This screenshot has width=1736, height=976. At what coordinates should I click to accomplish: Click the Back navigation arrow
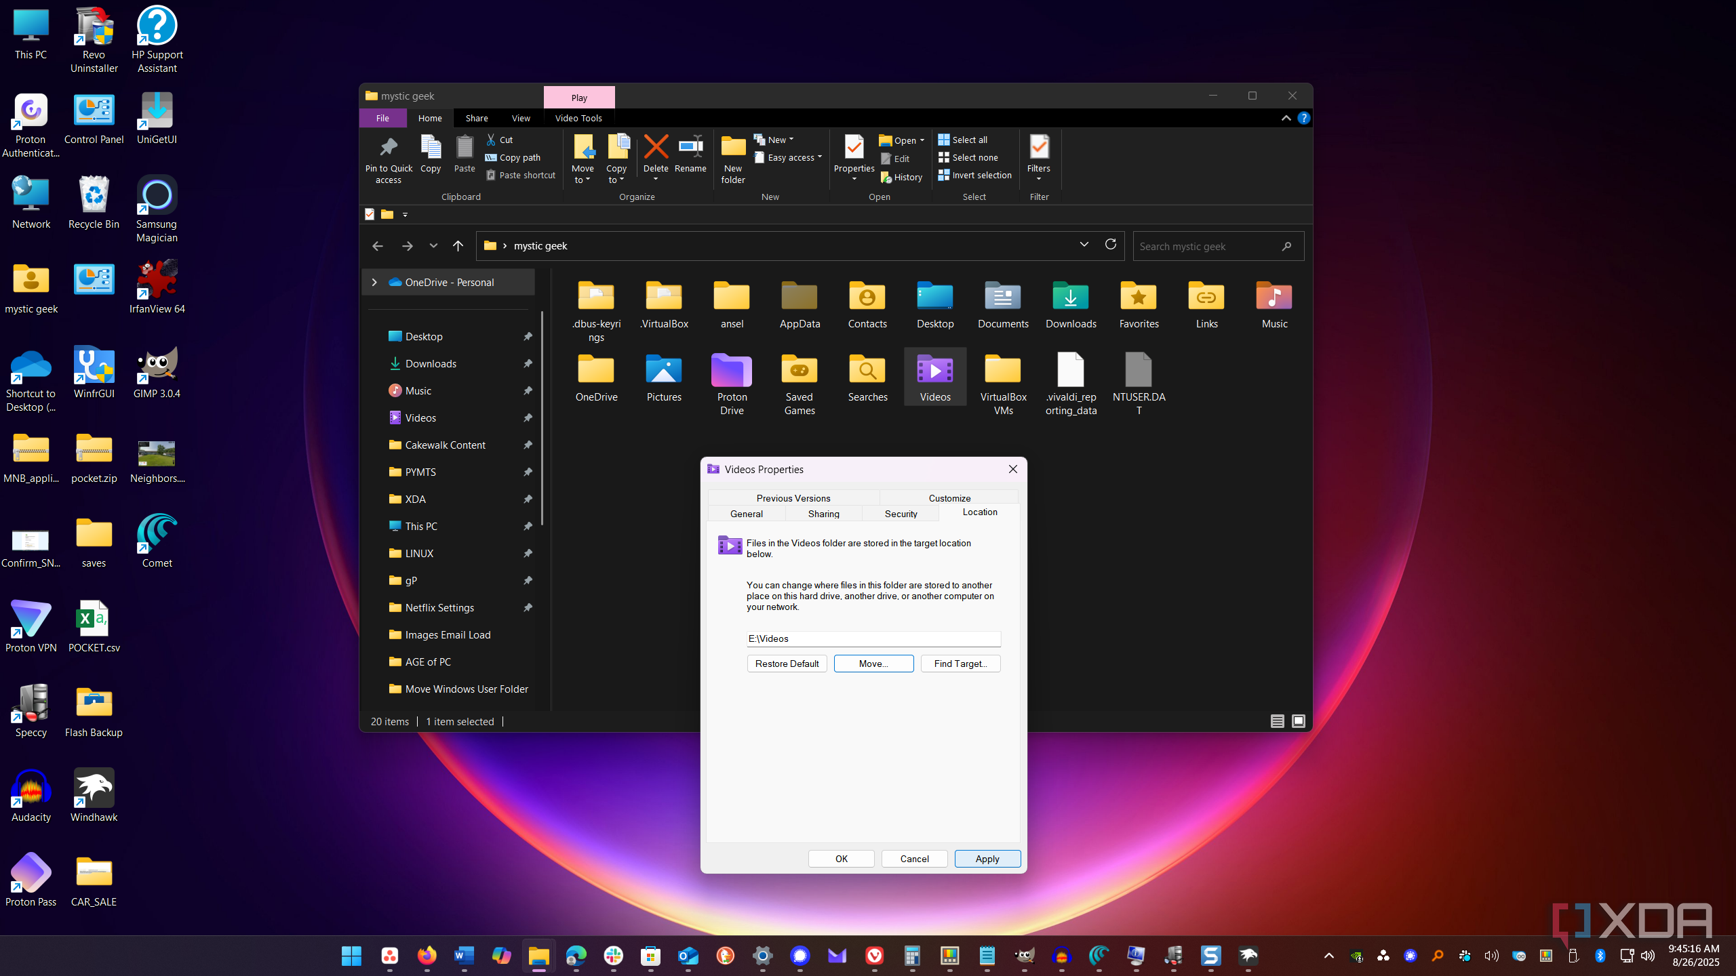pos(378,246)
